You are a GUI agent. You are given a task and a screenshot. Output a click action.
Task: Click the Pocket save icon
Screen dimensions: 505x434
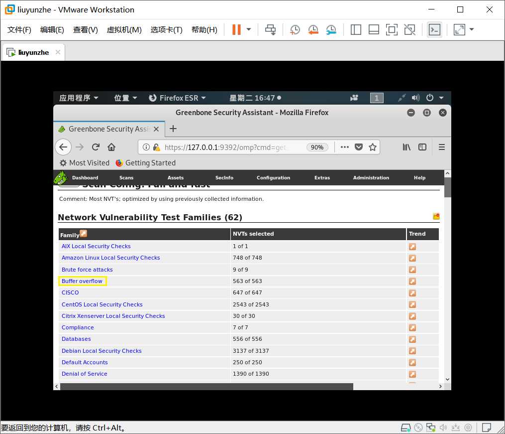point(358,147)
